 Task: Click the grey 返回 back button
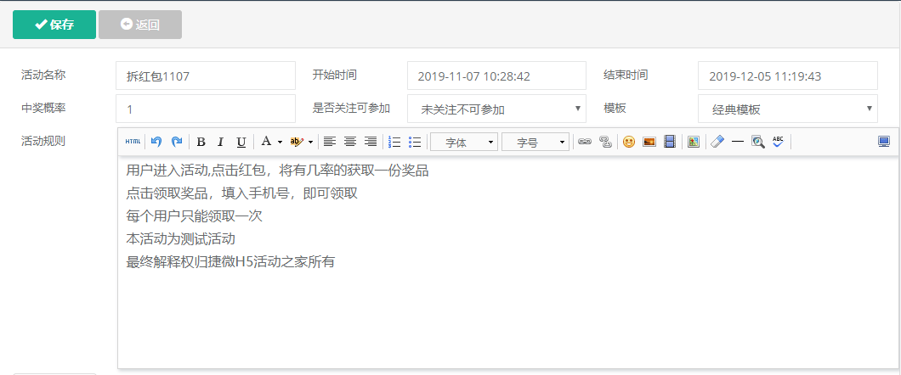140,25
